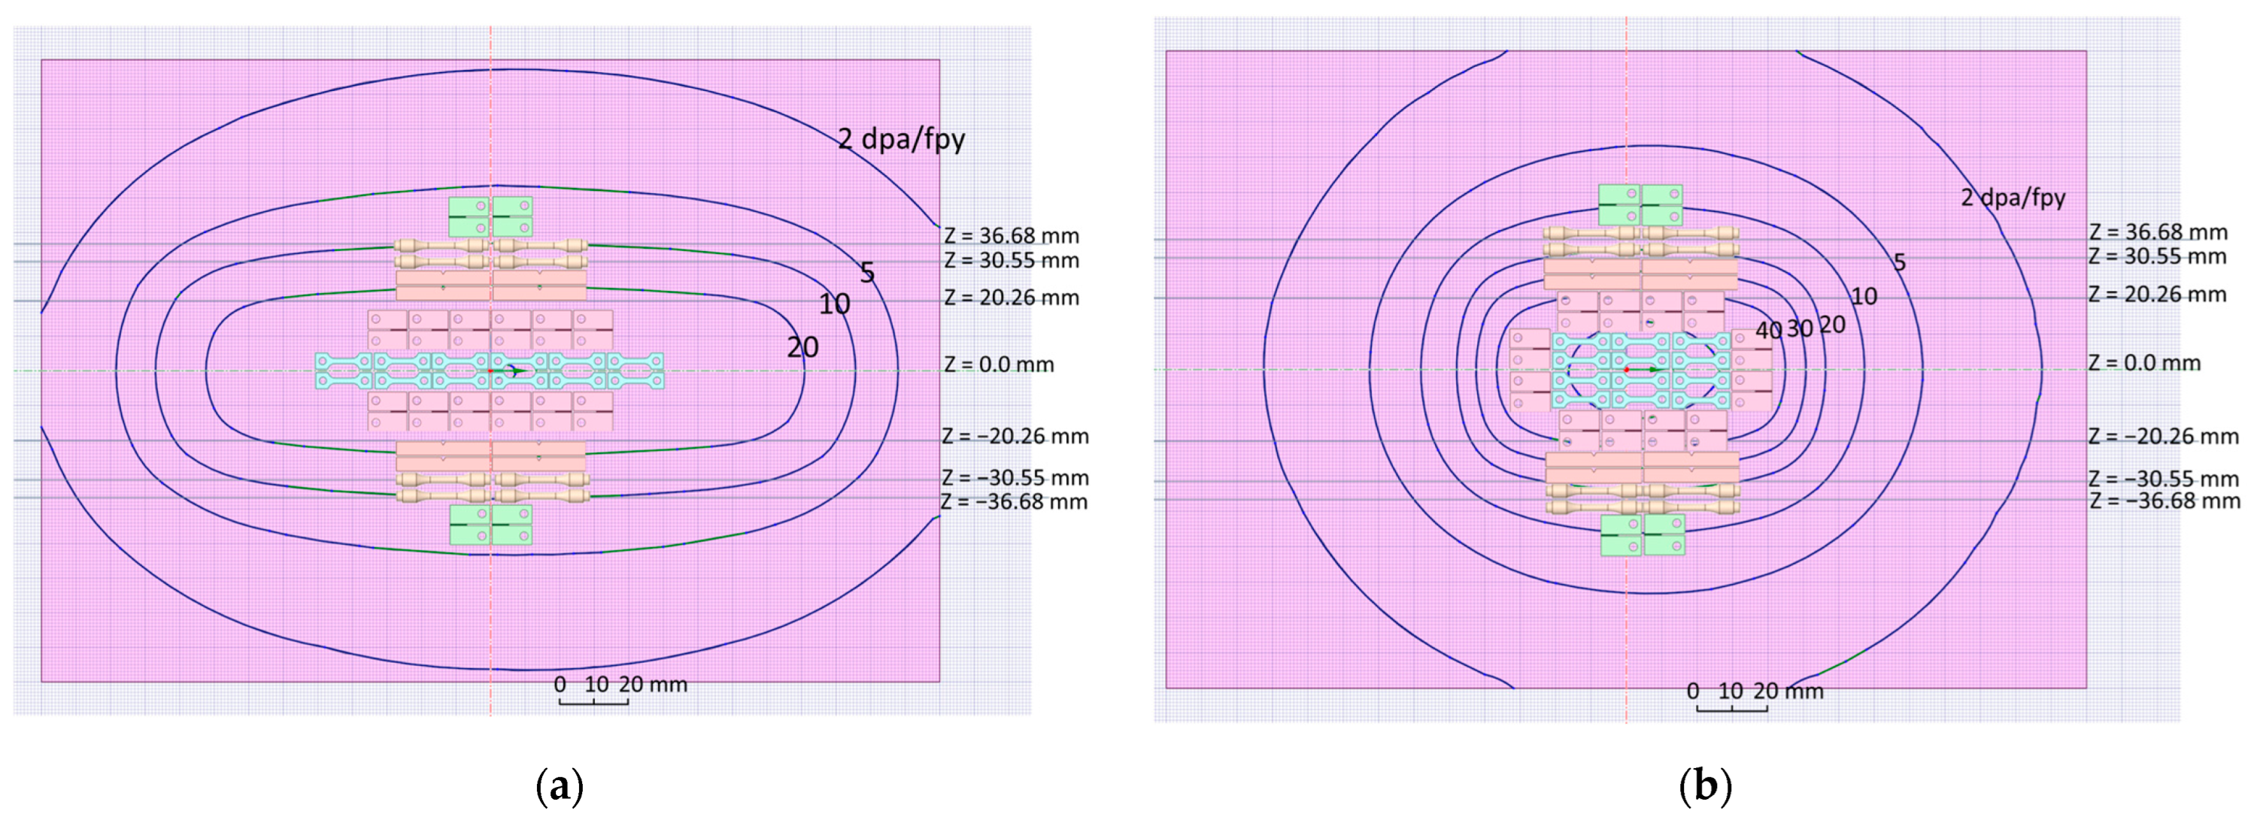Click the "2 dpa/fpy" label in panel (b)
The image size is (2254, 817).
(x=2013, y=197)
